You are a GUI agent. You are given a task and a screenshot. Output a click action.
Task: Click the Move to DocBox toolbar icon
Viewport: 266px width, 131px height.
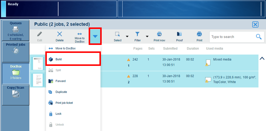pos(80,34)
